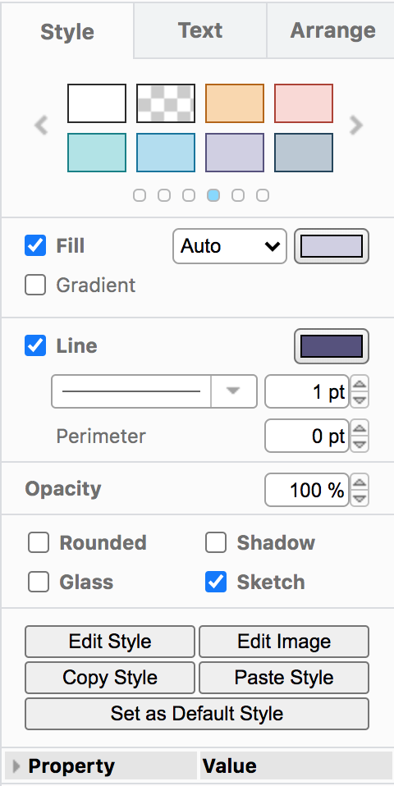Viewport: 394px width, 786px height.
Task: Expand the Property table disclosure triangle
Action: 16,765
